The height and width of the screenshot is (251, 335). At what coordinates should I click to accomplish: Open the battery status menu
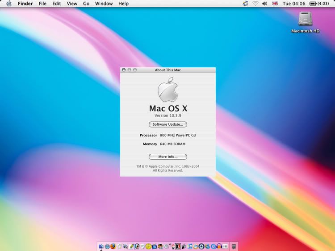tap(319, 4)
